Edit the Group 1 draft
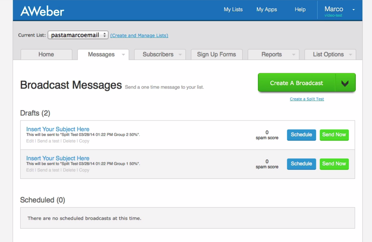 pos(30,170)
